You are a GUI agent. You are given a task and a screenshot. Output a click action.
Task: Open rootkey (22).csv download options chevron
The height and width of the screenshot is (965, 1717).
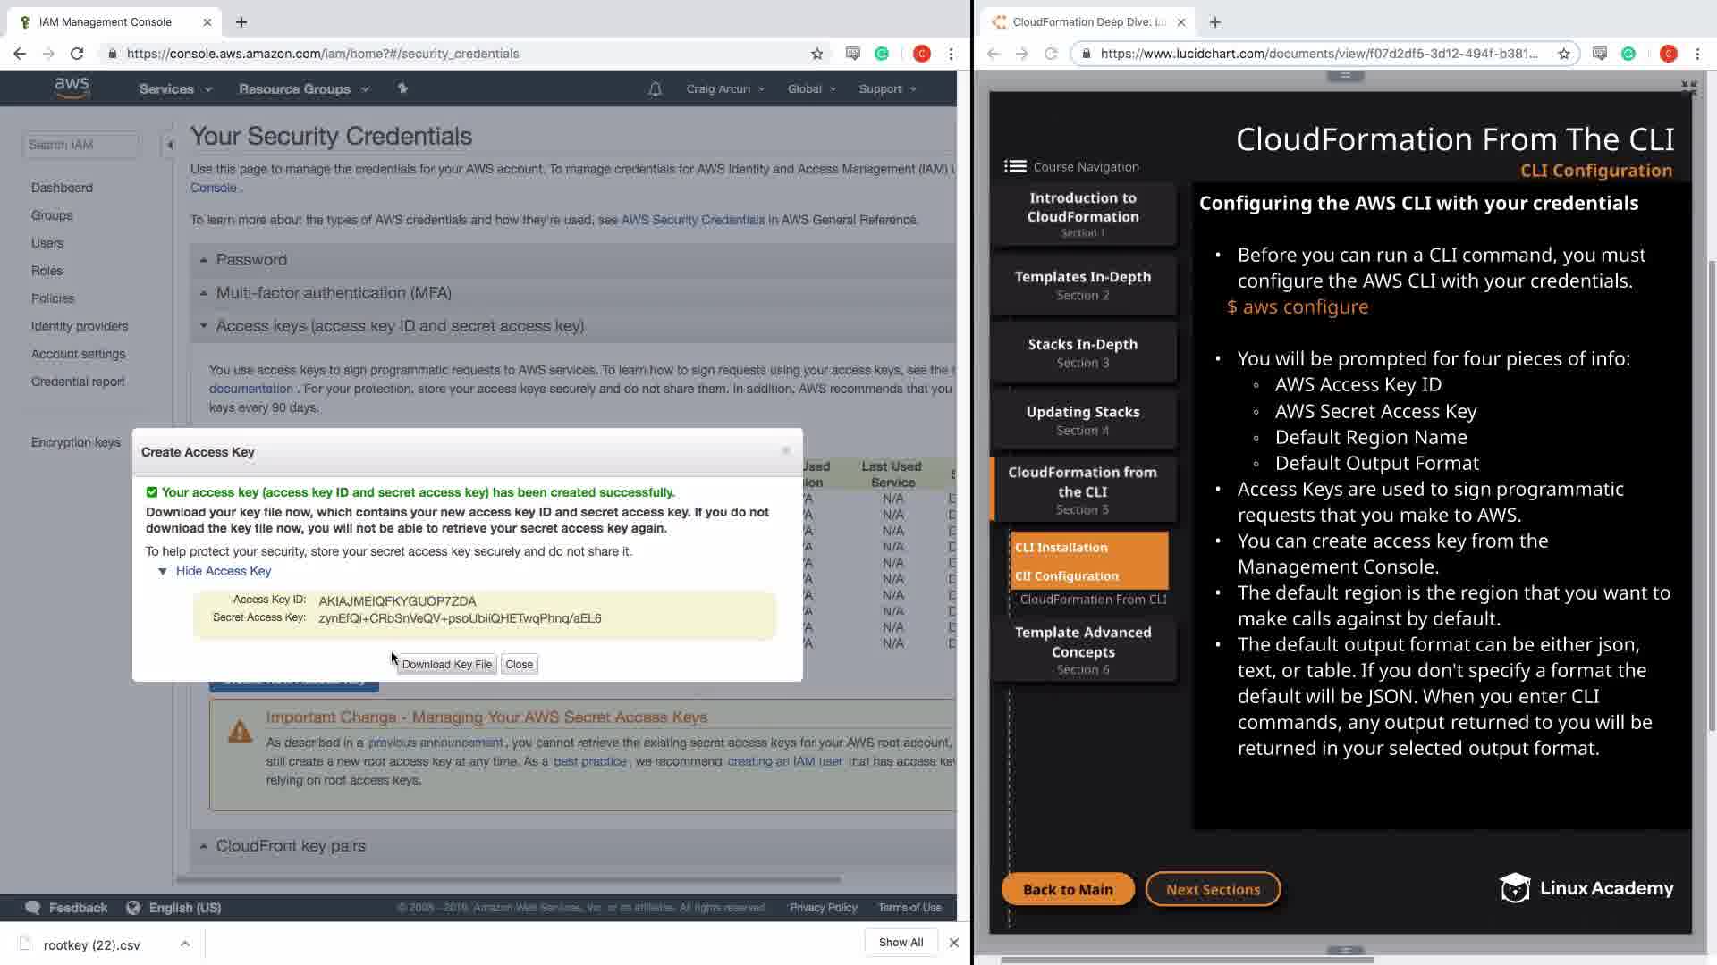pos(184,944)
